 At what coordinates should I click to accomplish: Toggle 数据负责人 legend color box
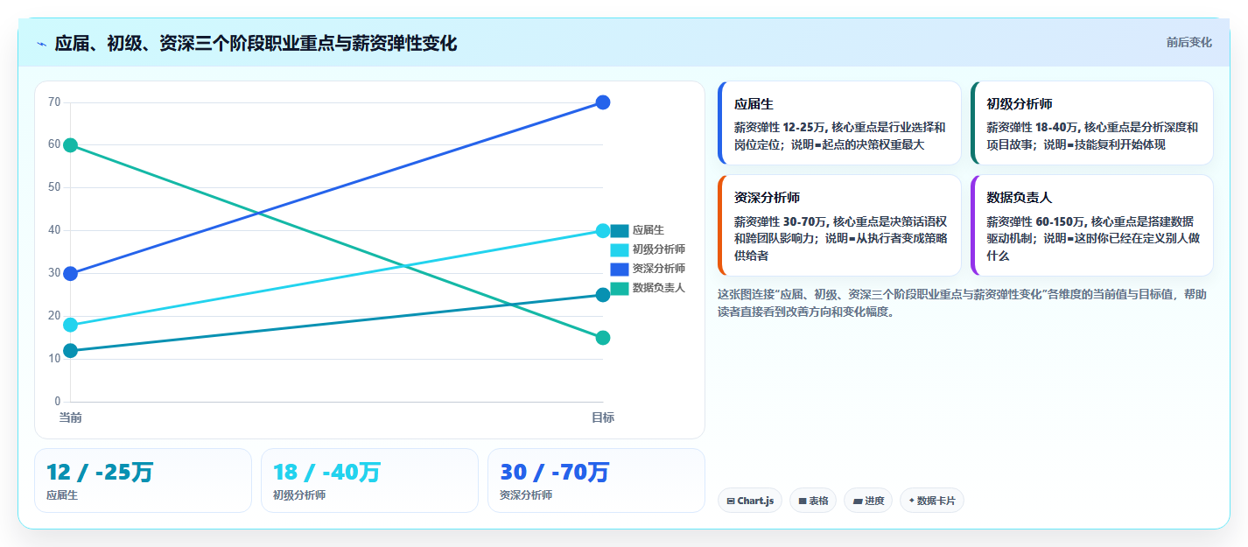(x=620, y=288)
